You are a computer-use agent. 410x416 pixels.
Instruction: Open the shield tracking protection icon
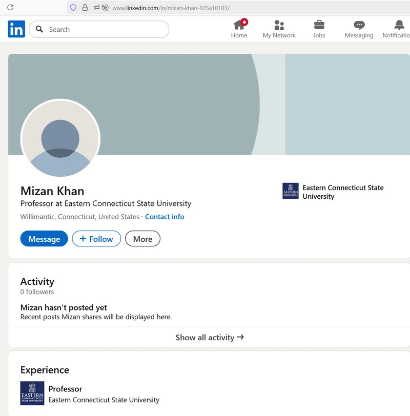pos(73,7)
